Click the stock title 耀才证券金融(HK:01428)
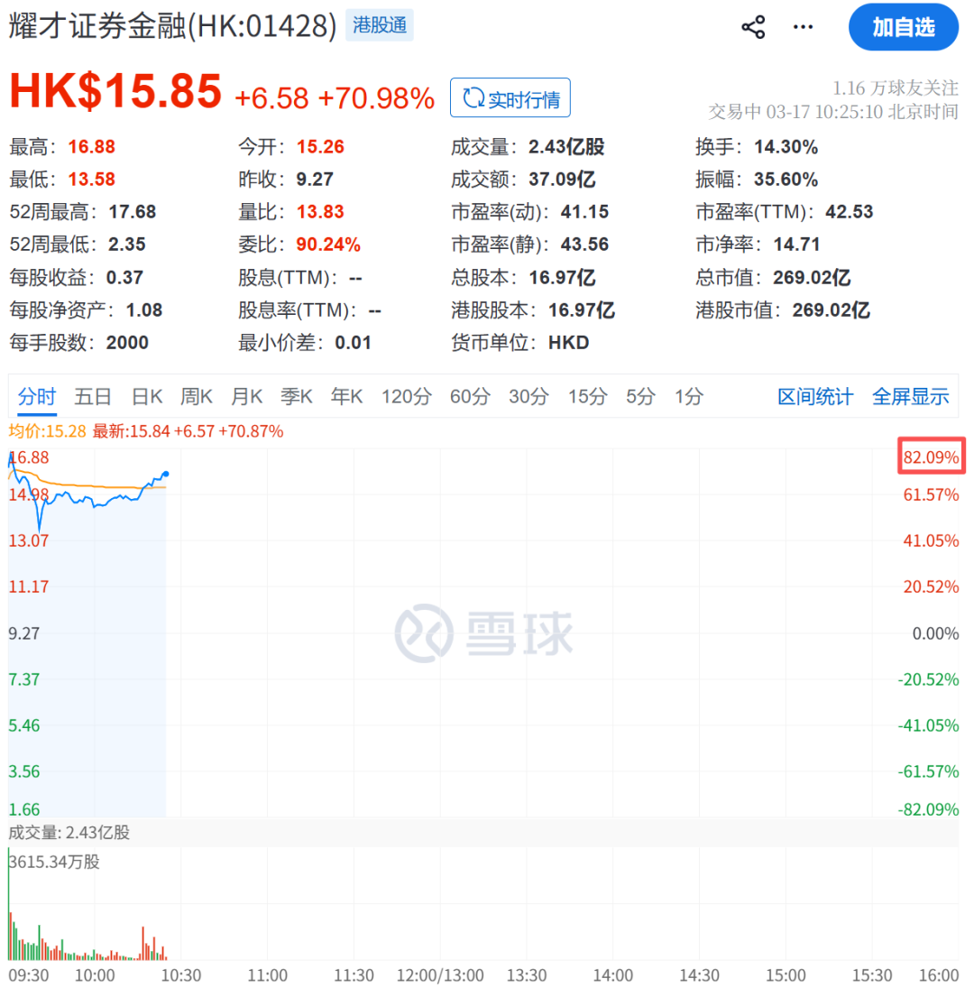Image resolution: width=974 pixels, height=997 pixels. 167,24
